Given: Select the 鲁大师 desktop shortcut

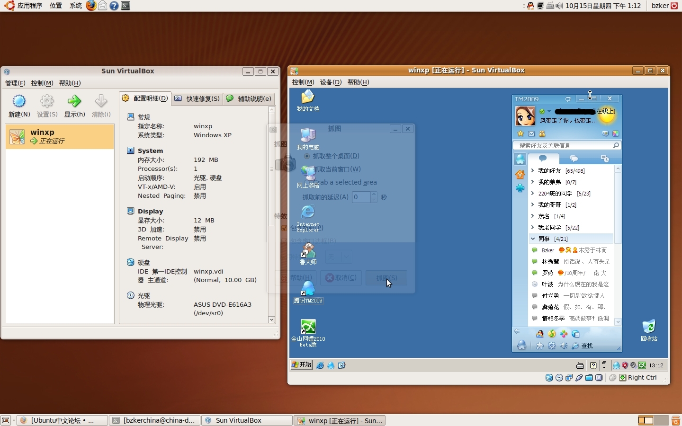Looking at the screenshot, I should tap(308, 254).
